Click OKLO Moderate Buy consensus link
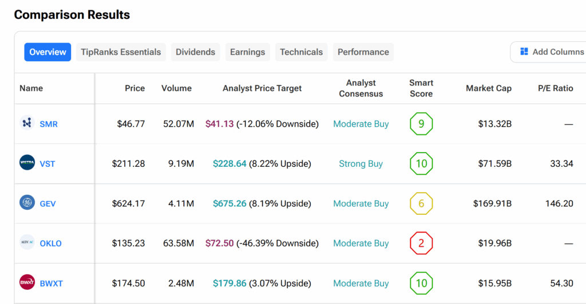 [x=361, y=243]
